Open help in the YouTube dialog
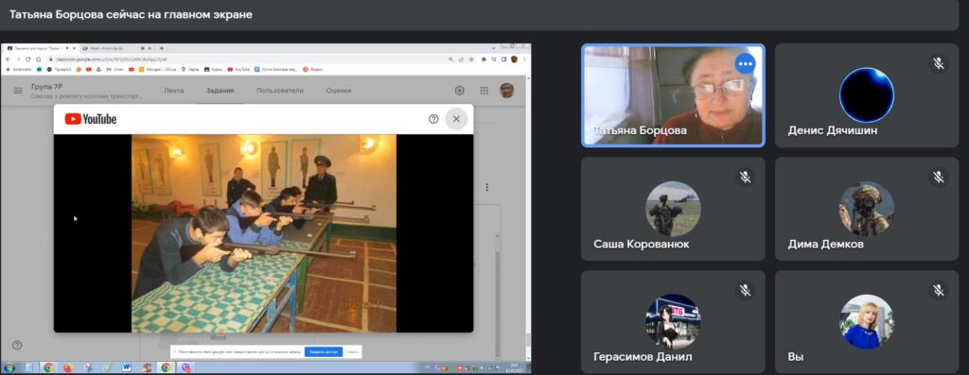The image size is (969, 375). (x=433, y=119)
